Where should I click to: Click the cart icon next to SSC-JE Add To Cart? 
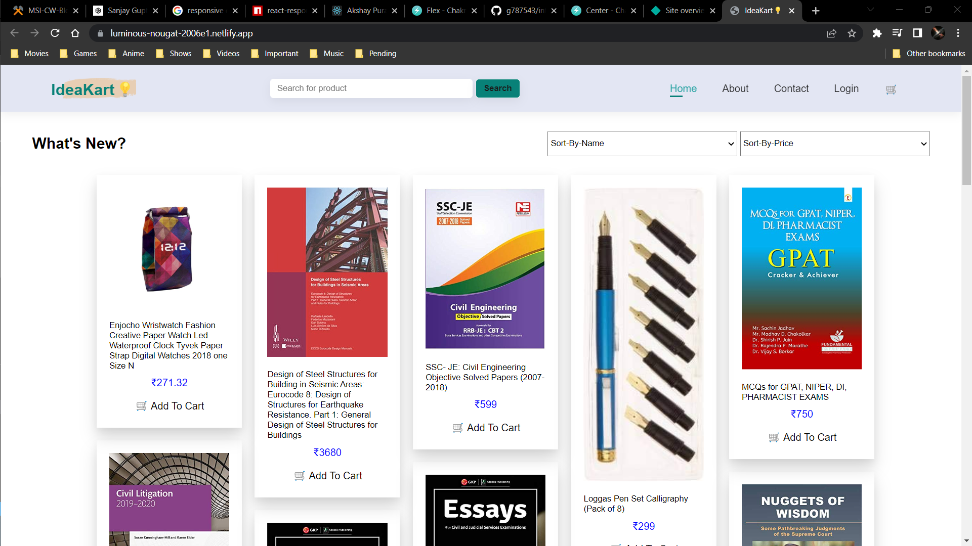click(458, 427)
